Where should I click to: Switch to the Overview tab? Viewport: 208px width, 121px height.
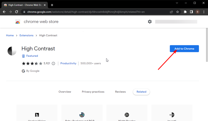pyautogui.click(x=65, y=92)
